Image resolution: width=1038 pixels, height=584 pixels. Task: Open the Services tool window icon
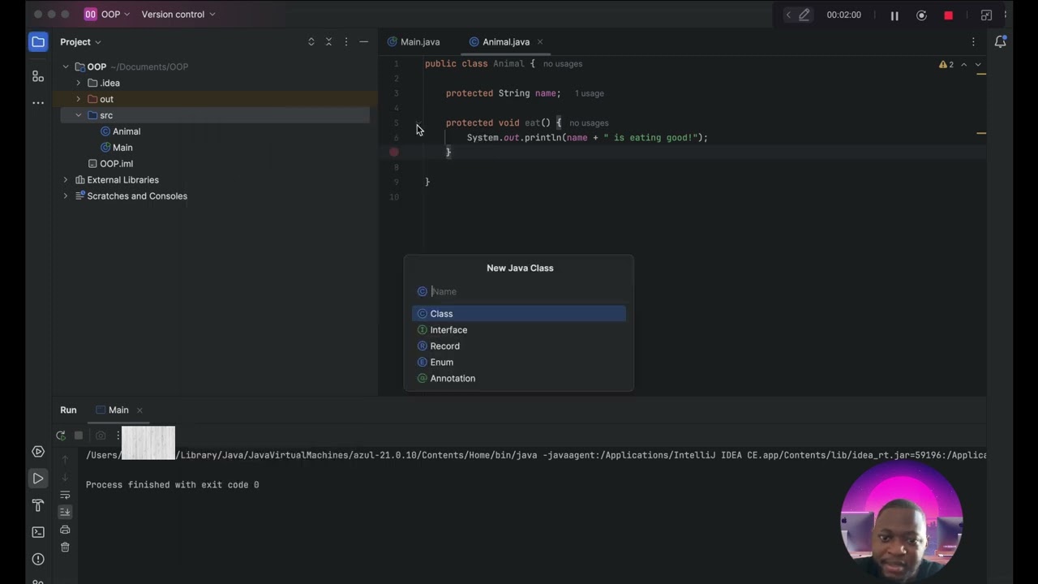pos(38,452)
